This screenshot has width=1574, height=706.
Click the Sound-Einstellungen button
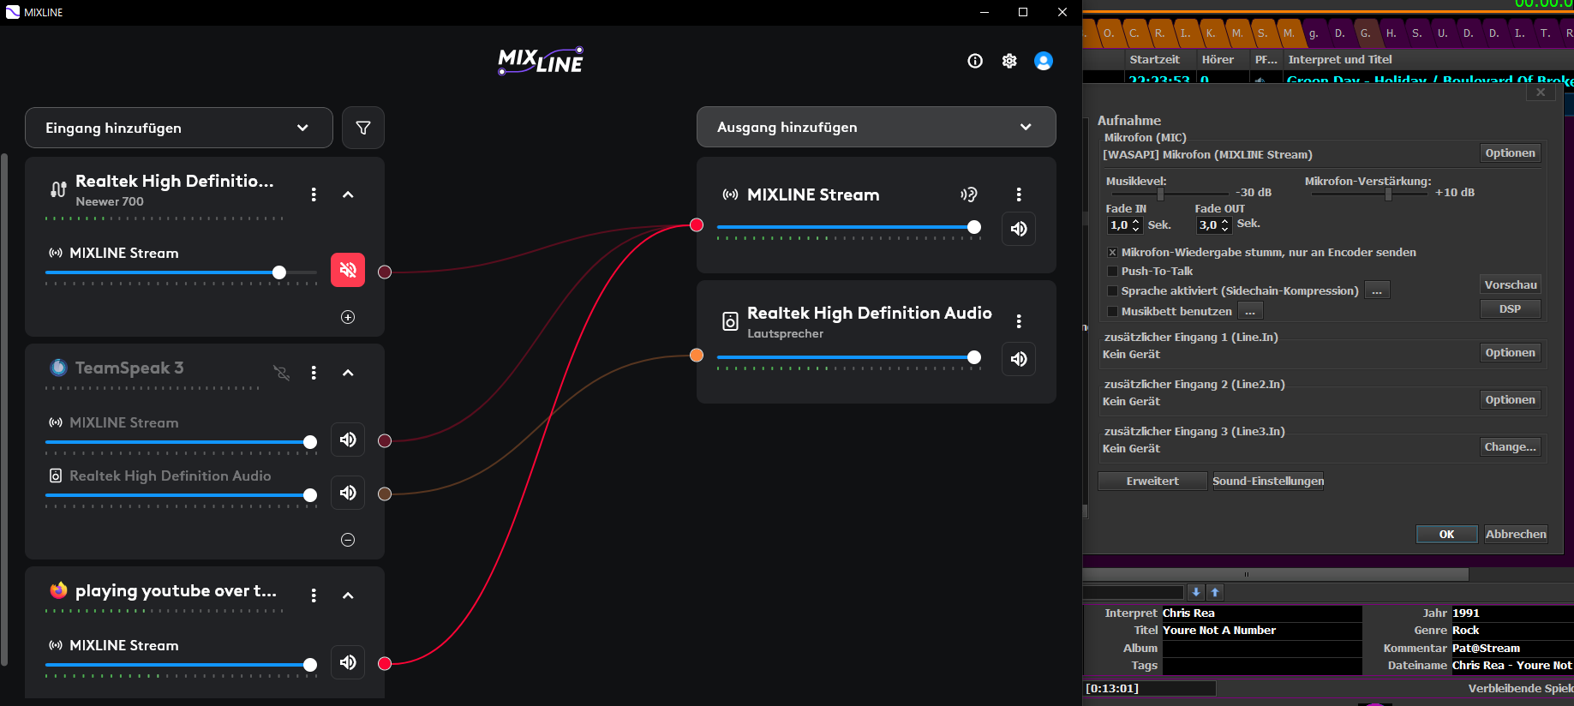[1268, 482]
